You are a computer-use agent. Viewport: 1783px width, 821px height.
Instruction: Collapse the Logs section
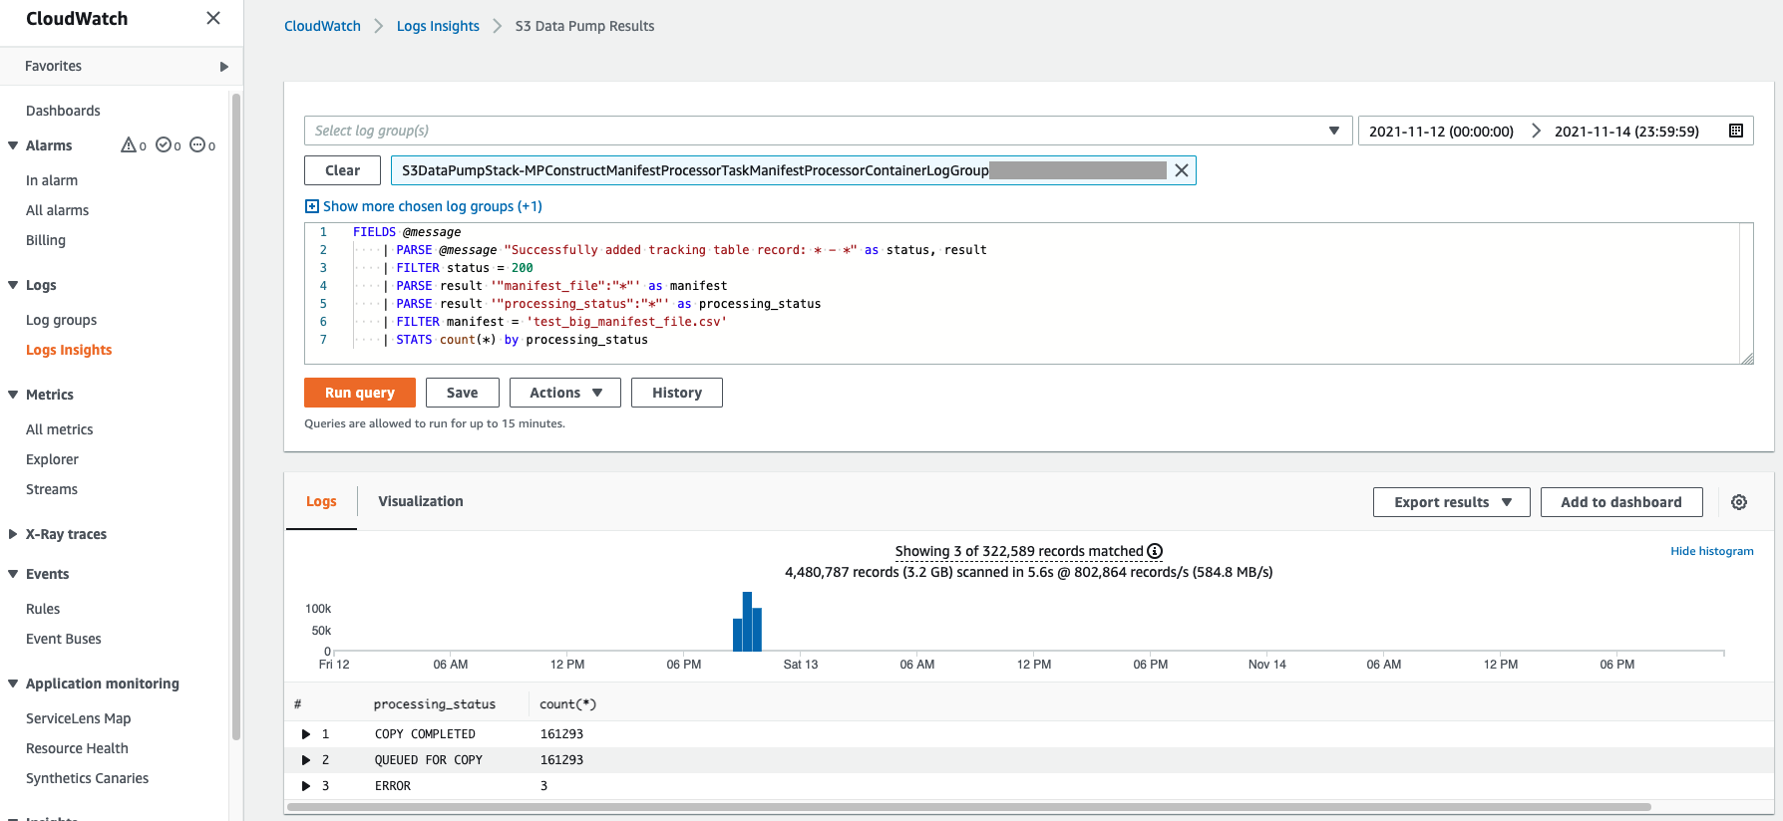click(x=13, y=285)
